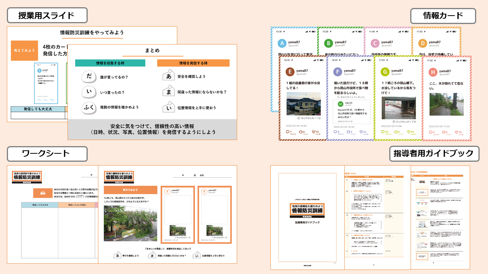
Task: Open the flooded house photo on card E
Action: click(x=301, y=104)
